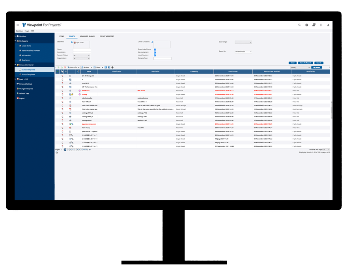This screenshot has height=272, width=347.
Task: Click the Personal Settings icon in sidebar
Action: (18, 84)
